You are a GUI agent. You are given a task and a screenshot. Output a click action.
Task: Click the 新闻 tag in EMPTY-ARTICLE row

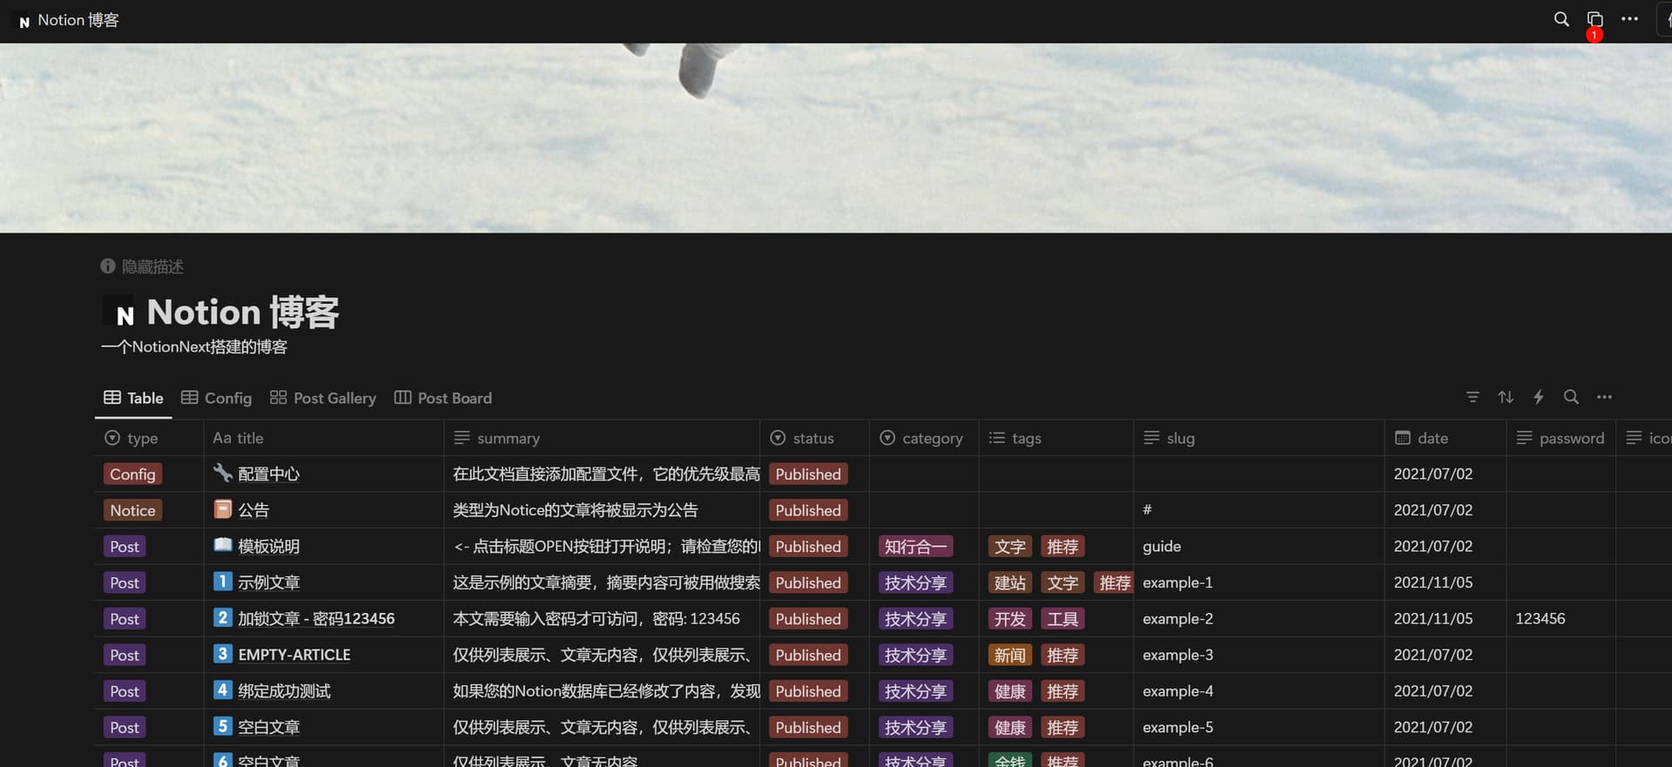click(1010, 655)
